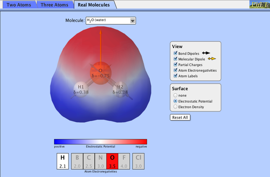Click the δ=-0.75 partial charge label
Viewport: 270px width, 177px height.
tap(100, 76)
